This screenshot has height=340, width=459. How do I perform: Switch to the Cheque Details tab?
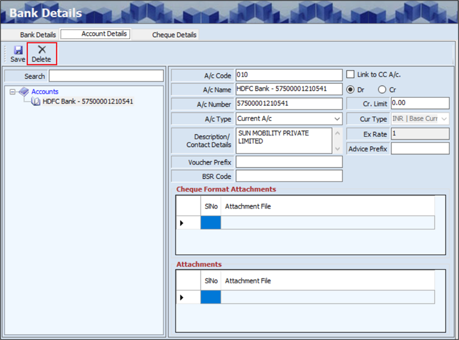click(174, 35)
